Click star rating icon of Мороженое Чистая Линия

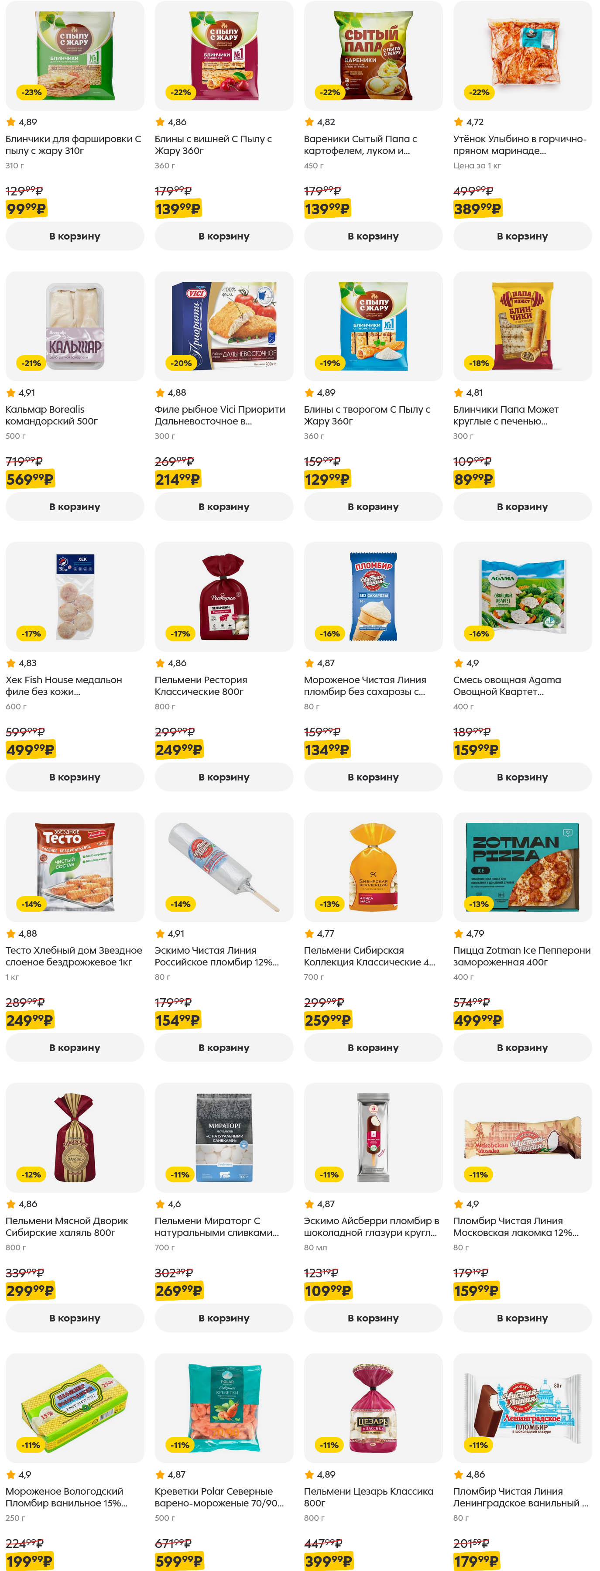(x=309, y=663)
